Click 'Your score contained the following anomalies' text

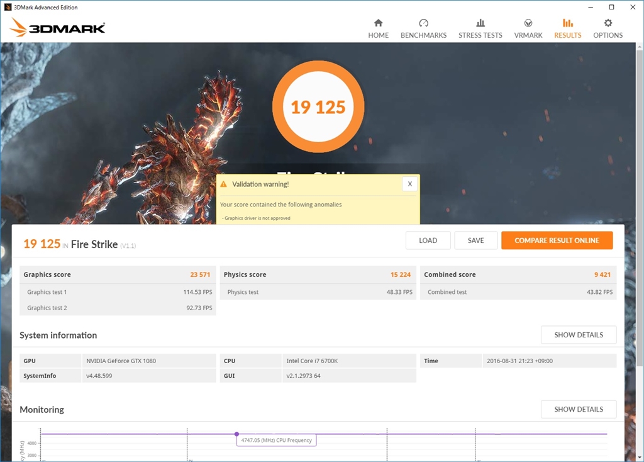pos(280,205)
